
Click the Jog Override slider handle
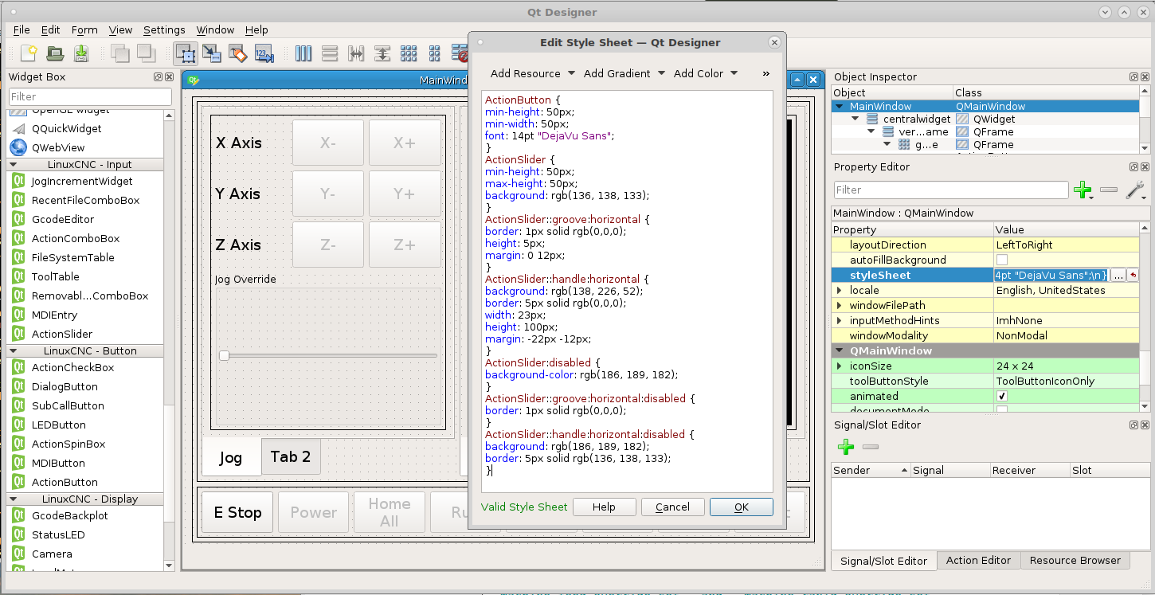click(225, 355)
